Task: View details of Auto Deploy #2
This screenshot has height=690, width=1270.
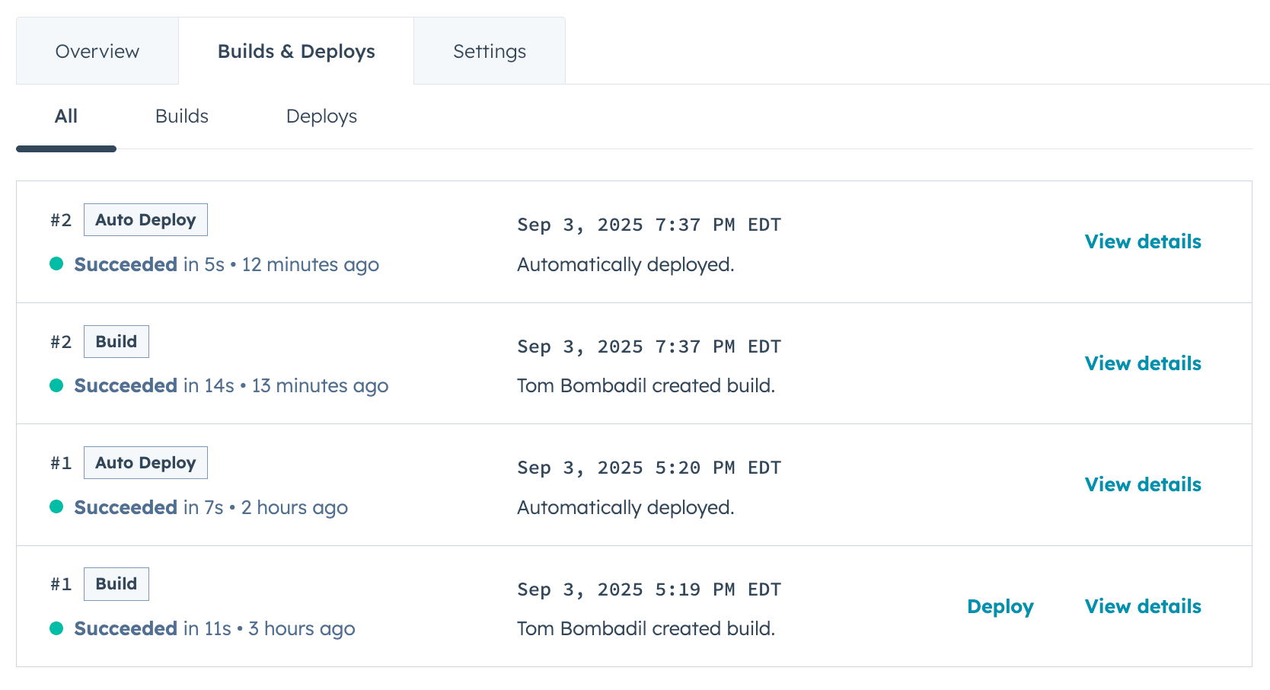Action: [1143, 241]
